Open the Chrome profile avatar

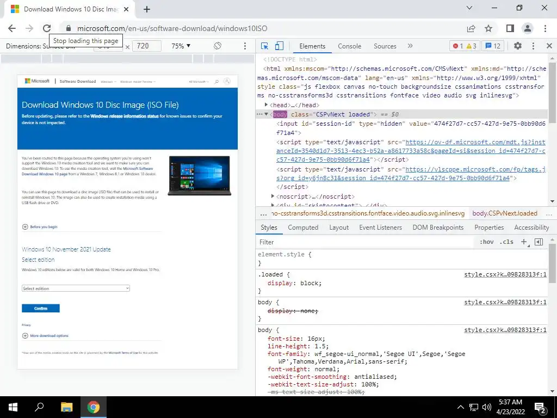(x=528, y=28)
